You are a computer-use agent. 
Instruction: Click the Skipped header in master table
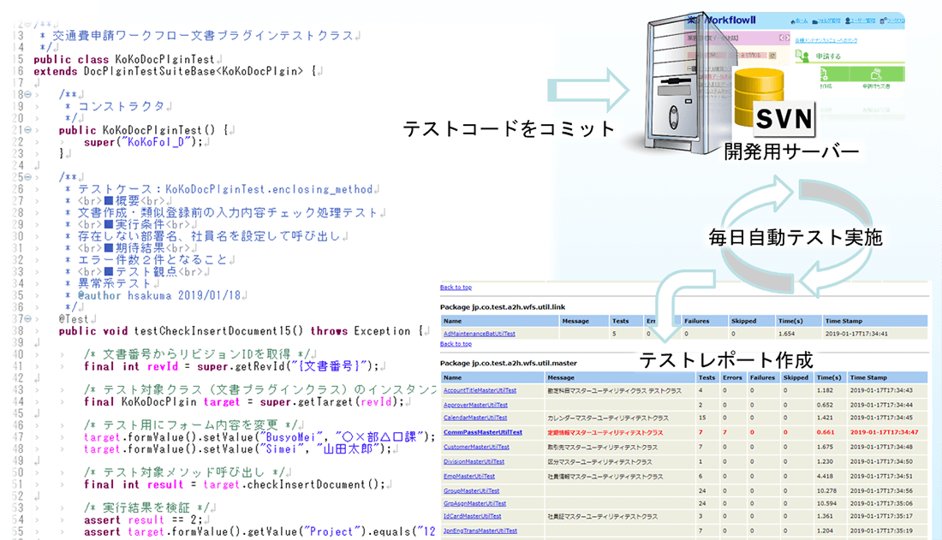click(796, 377)
